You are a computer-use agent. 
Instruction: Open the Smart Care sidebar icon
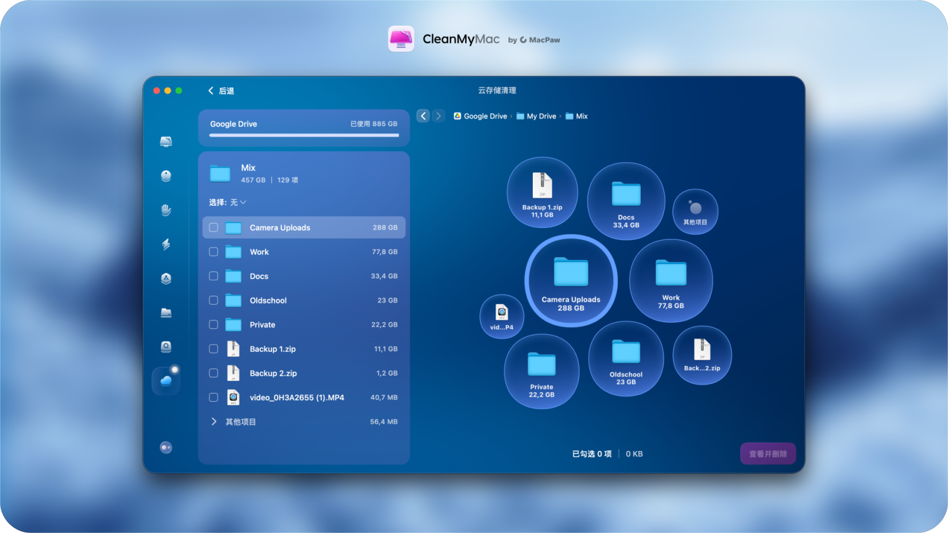(x=166, y=141)
